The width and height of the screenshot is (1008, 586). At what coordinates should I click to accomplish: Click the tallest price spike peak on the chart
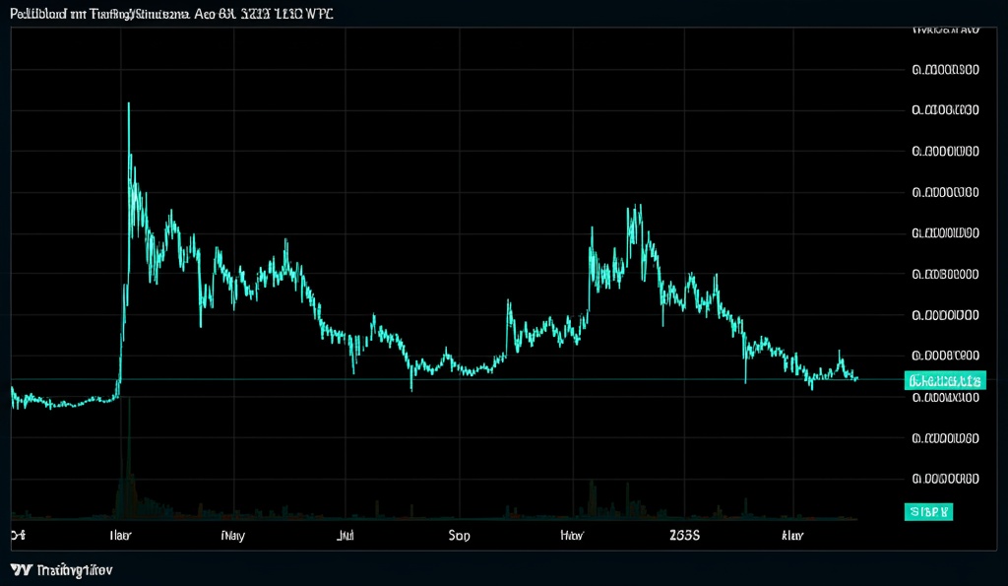129,104
